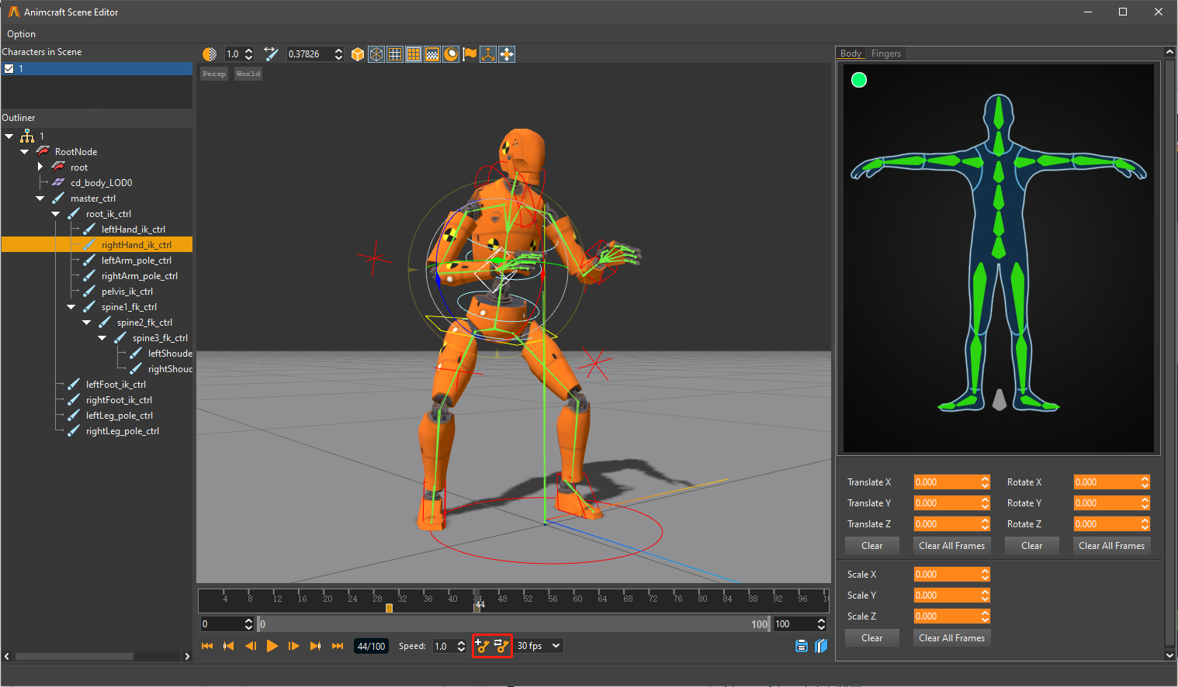Uncheck character 1 in Characters in Scene
This screenshot has height=687, width=1178.
[x=9, y=69]
